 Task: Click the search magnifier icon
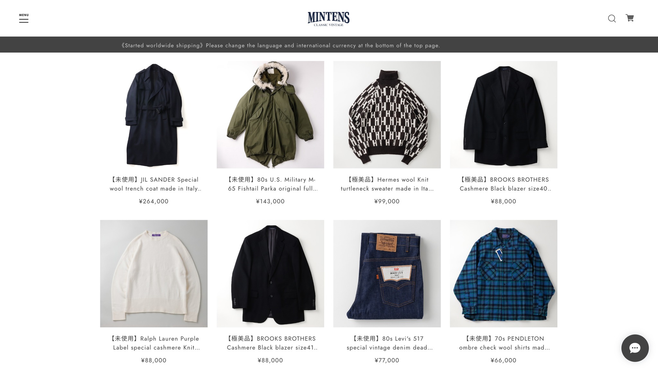[612, 19]
